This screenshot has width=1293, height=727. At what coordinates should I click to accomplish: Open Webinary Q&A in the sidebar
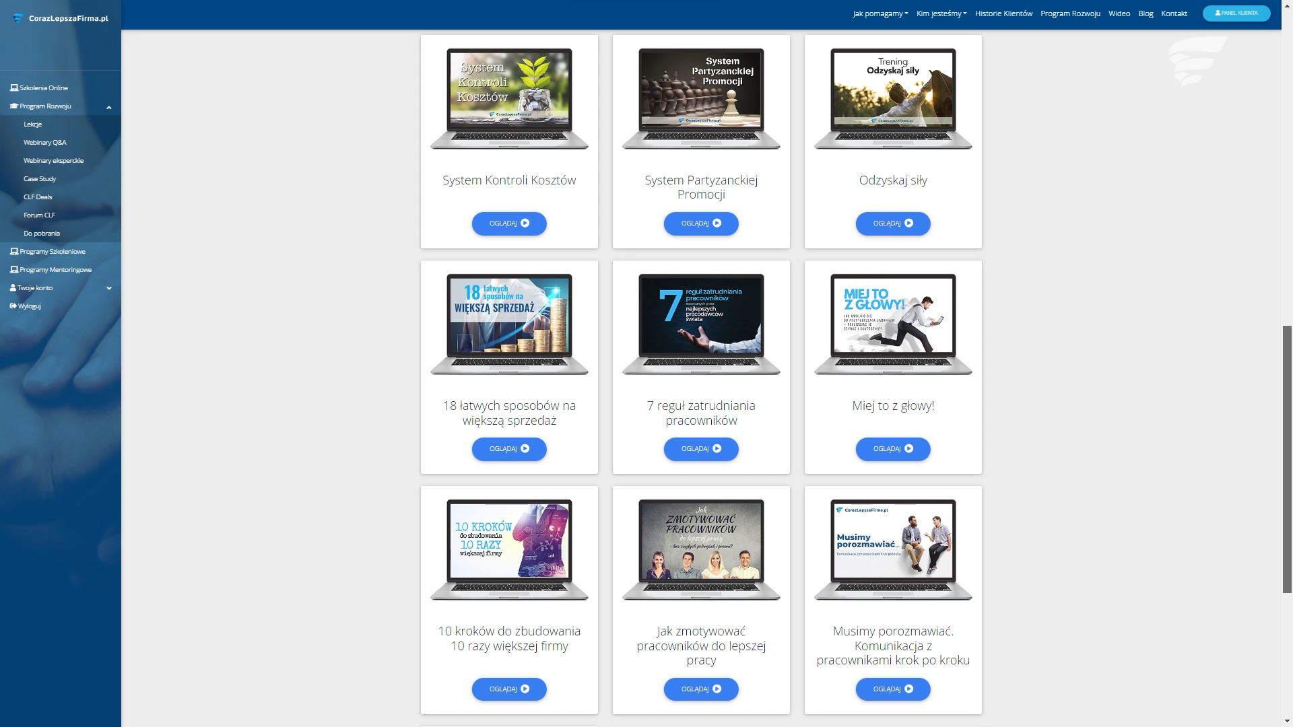(x=45, y=143)
